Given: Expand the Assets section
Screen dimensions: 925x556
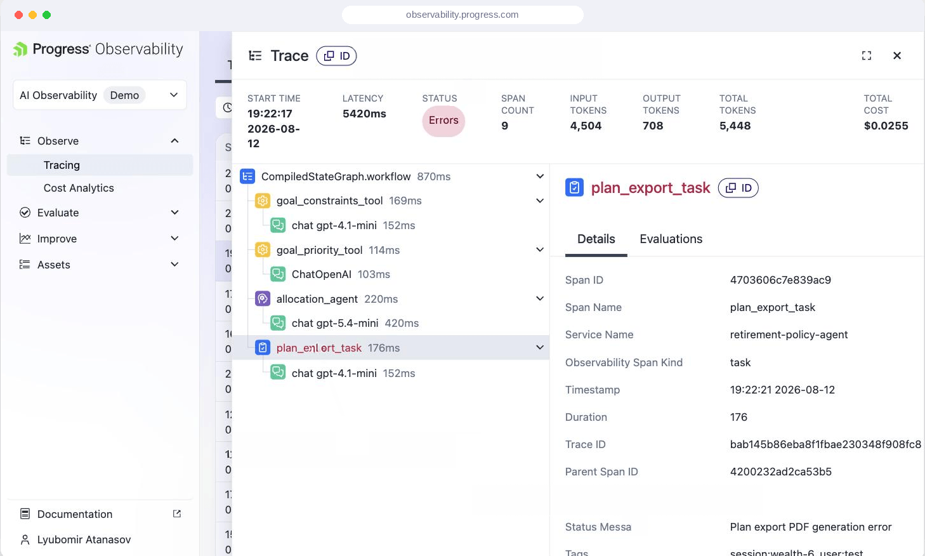Looking at the screenshot, I should [x=174, y=265].
